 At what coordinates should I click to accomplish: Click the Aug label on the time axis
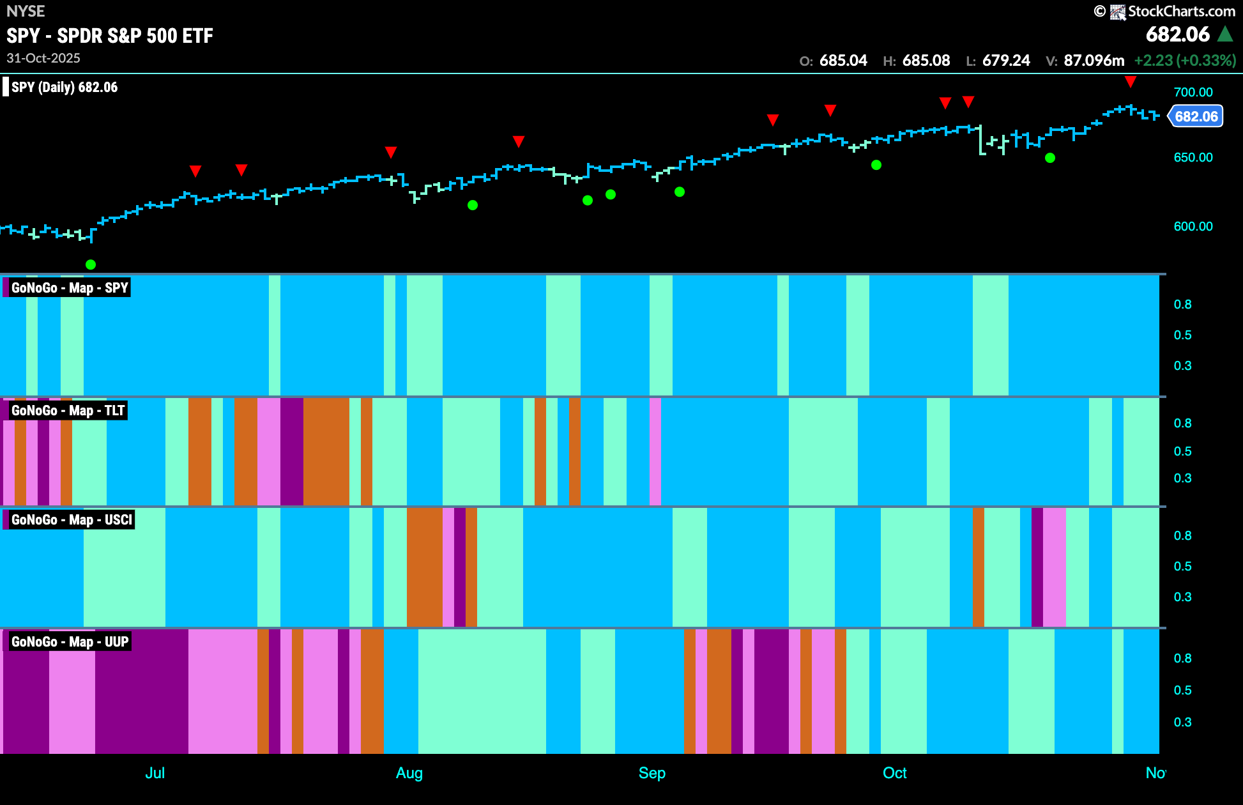click(409, 773)
